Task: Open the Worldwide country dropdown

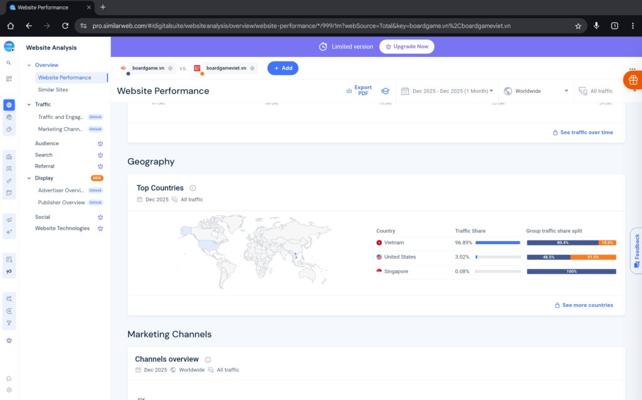Action: coord(536,91)
